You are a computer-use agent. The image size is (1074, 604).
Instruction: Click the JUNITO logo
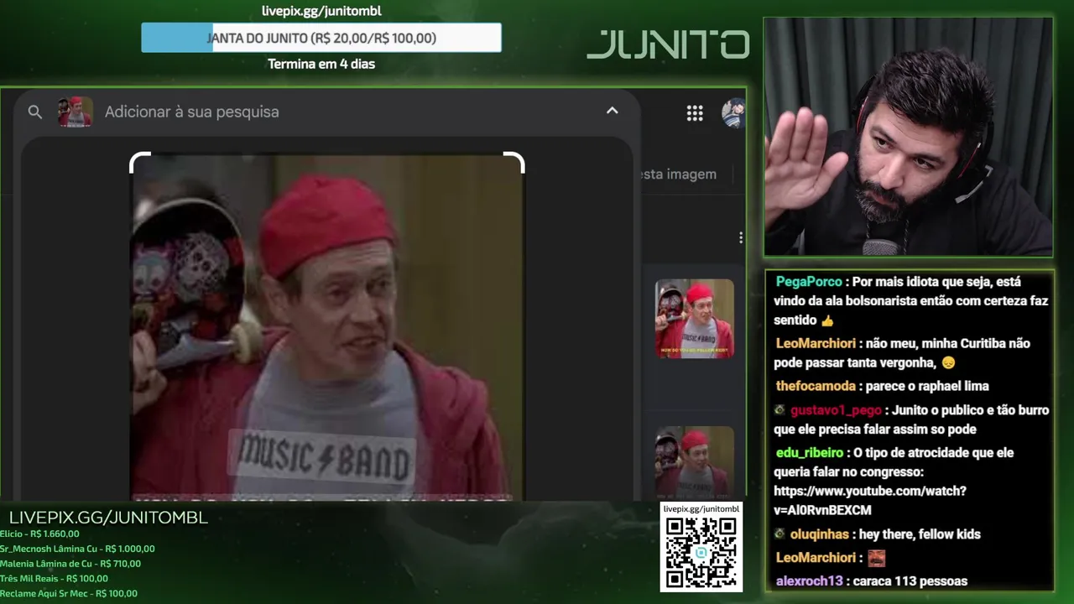tap(668, 45)
